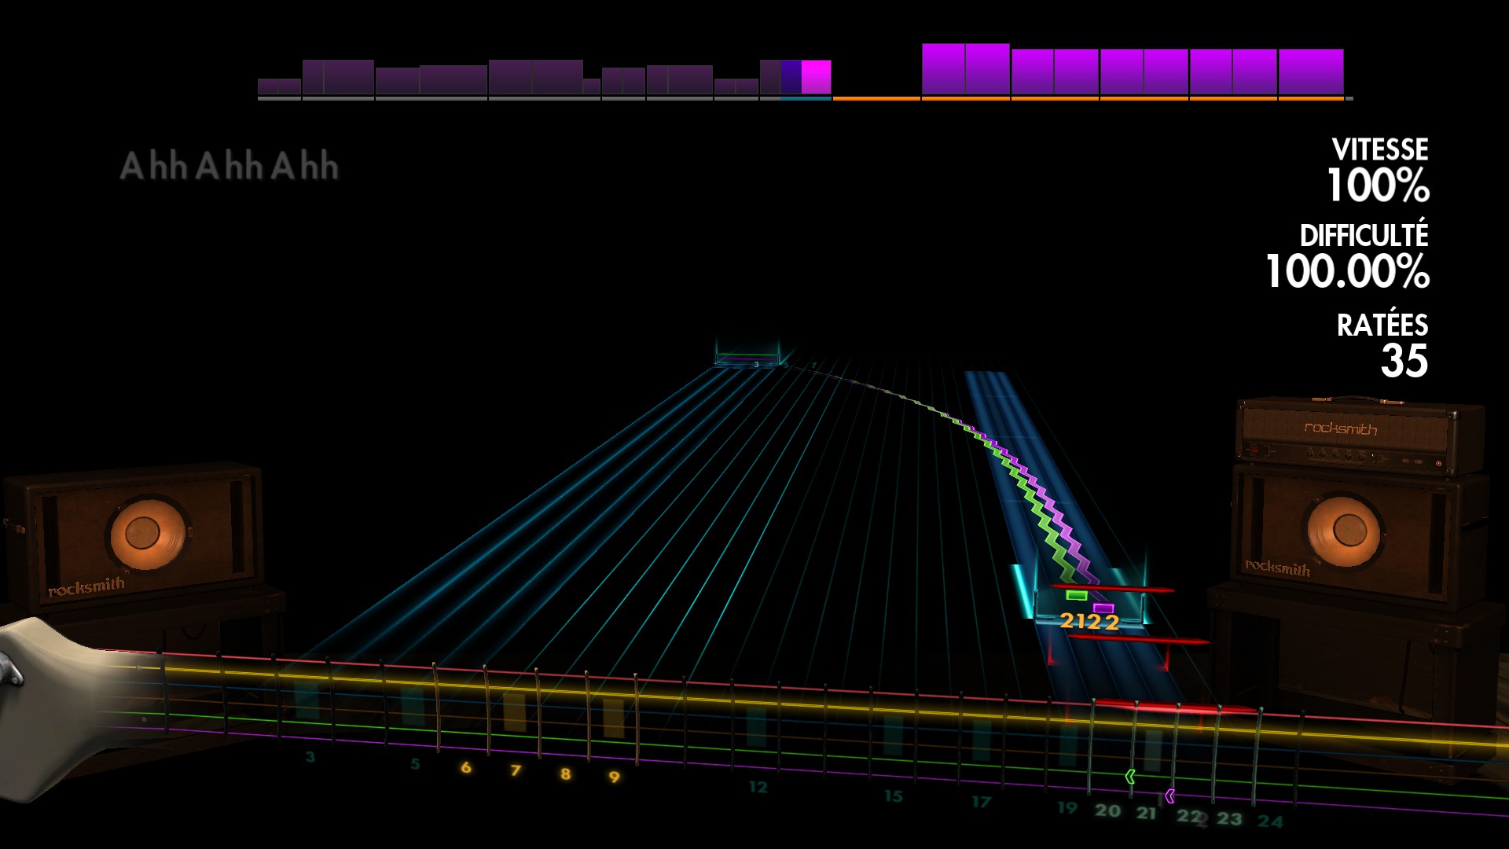
Task: Click the first tall purple upcoming section block
Action: click(942, 69)
